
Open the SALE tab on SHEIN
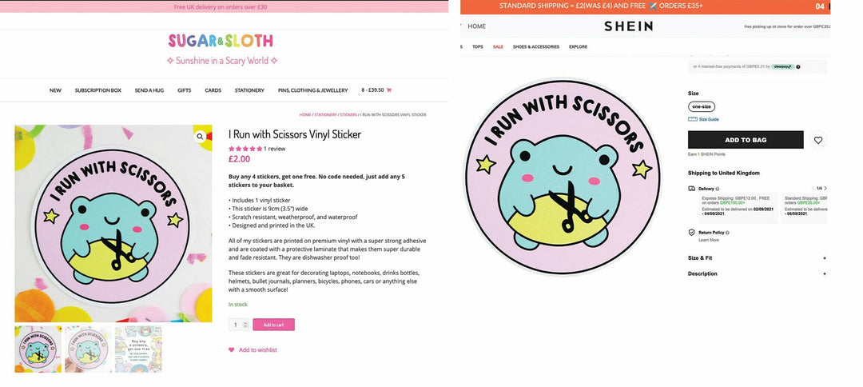point(498,47)
